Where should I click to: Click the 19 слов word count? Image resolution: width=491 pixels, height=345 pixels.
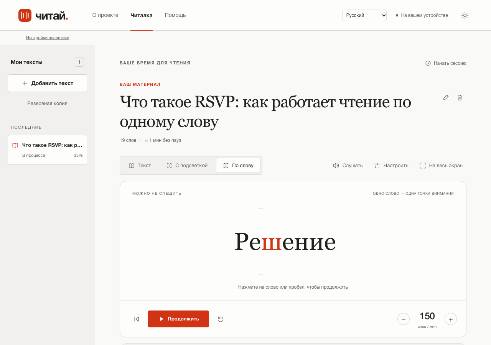click(x=128, y=140)
